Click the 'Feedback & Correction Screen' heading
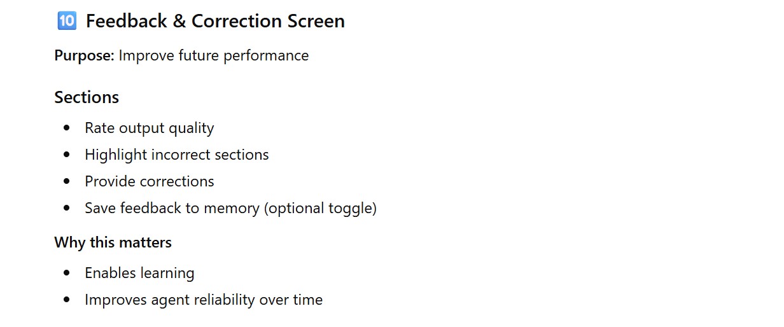This screenshot has width=784, height=327. coord(215,21)
